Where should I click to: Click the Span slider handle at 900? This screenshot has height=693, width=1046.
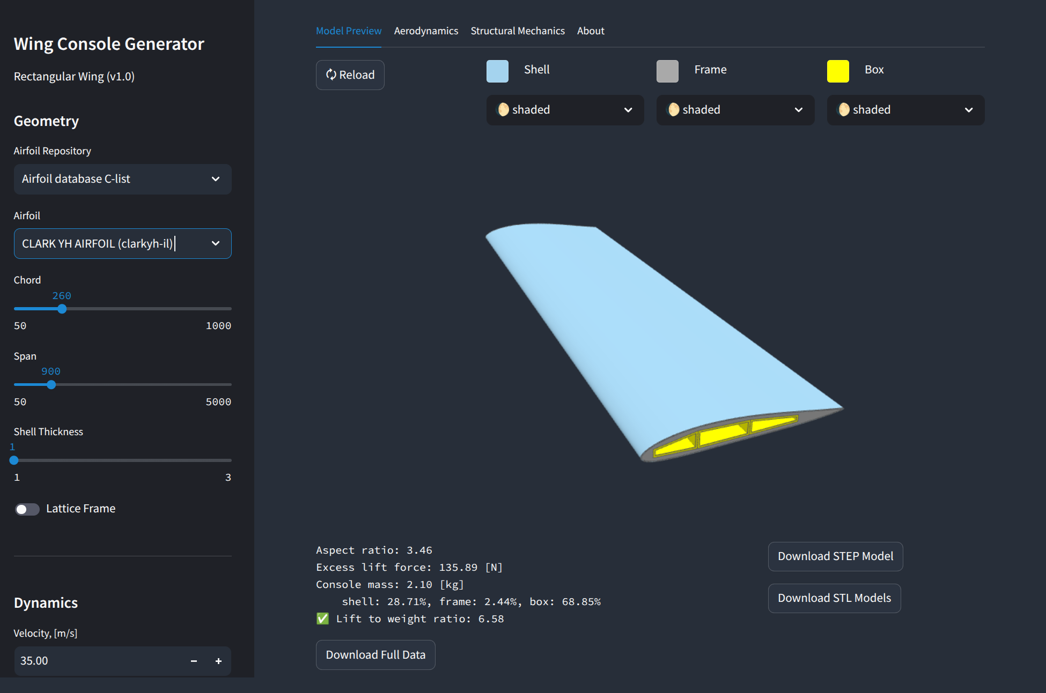51,385
